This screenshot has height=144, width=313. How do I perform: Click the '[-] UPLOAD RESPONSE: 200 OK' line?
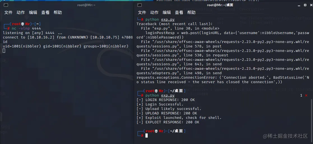click(167, 113)
